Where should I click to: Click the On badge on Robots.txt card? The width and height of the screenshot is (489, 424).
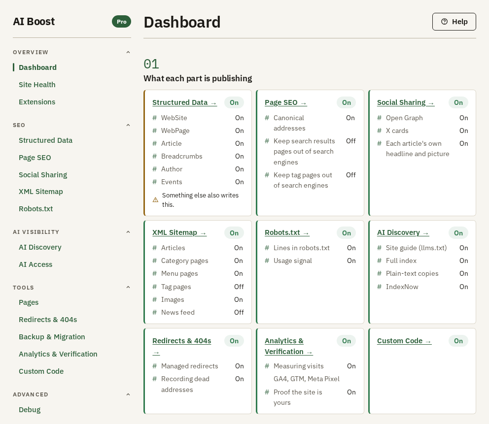pyautogui.click(x=346, y=233)
